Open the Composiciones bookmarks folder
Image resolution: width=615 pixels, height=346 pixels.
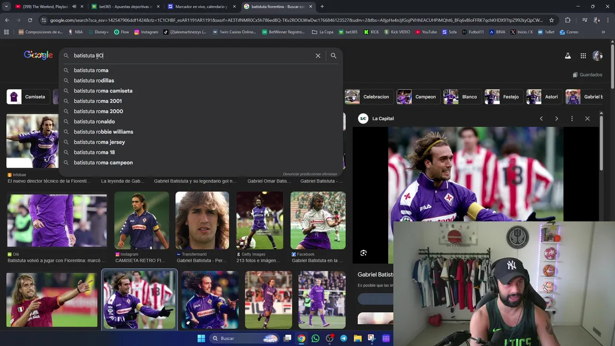tap(40, 32)
